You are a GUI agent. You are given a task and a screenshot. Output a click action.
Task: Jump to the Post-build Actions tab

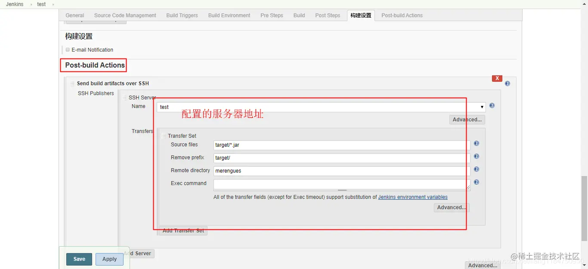[x=402, y=15]
